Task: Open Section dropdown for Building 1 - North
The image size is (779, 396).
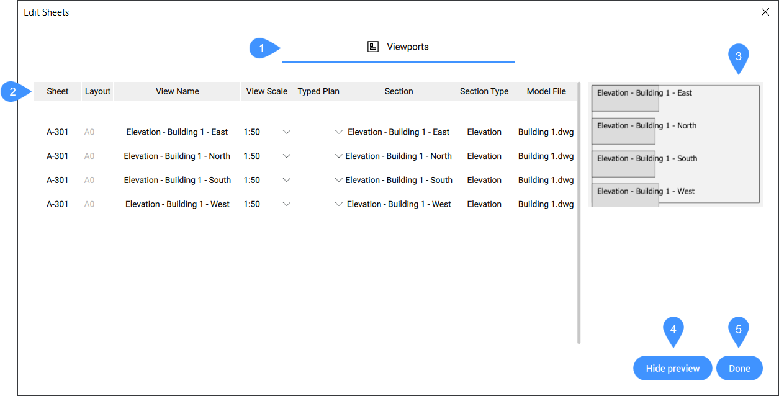Action: pos(338,156)
